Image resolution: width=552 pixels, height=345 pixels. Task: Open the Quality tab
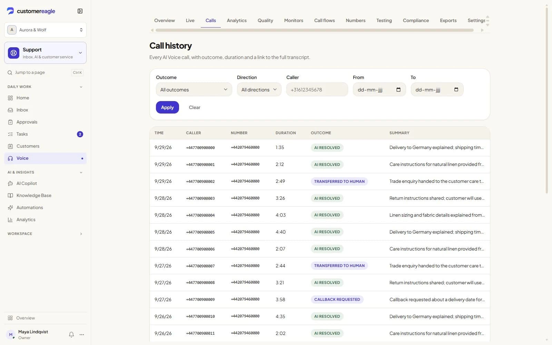pyautogui.click(x=265, y=20)
